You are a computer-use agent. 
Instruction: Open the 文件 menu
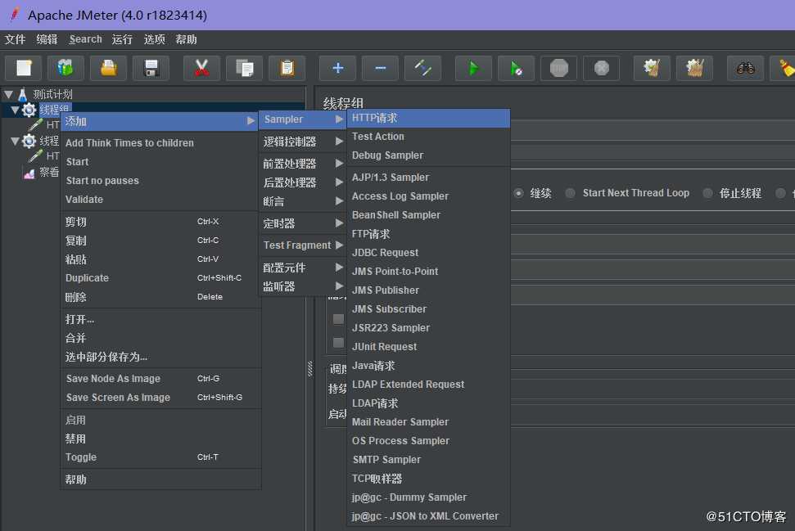(15, 39)
